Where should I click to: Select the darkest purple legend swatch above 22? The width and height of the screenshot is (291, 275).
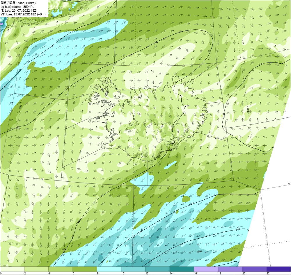click(278, 269)
